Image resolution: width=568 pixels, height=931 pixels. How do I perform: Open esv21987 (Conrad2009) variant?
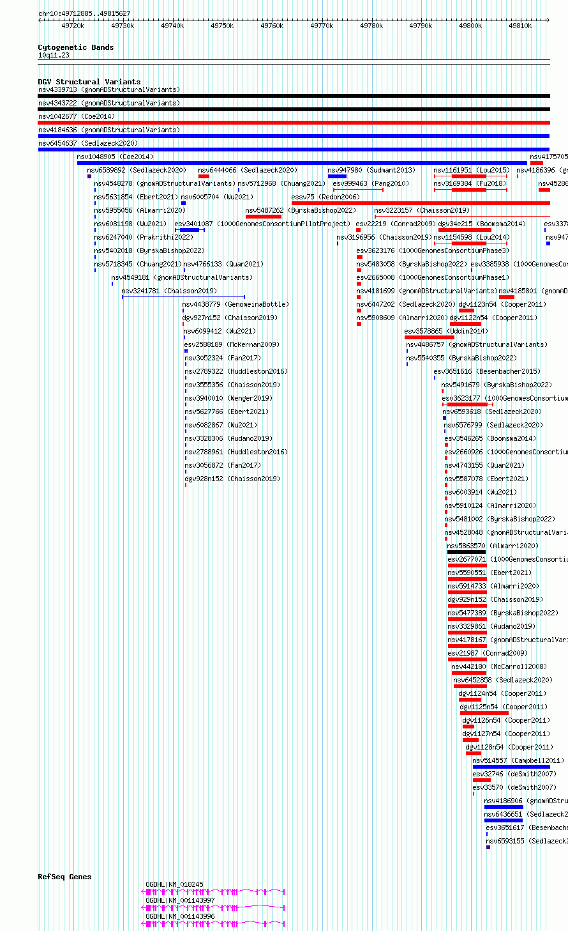point(488,653)
